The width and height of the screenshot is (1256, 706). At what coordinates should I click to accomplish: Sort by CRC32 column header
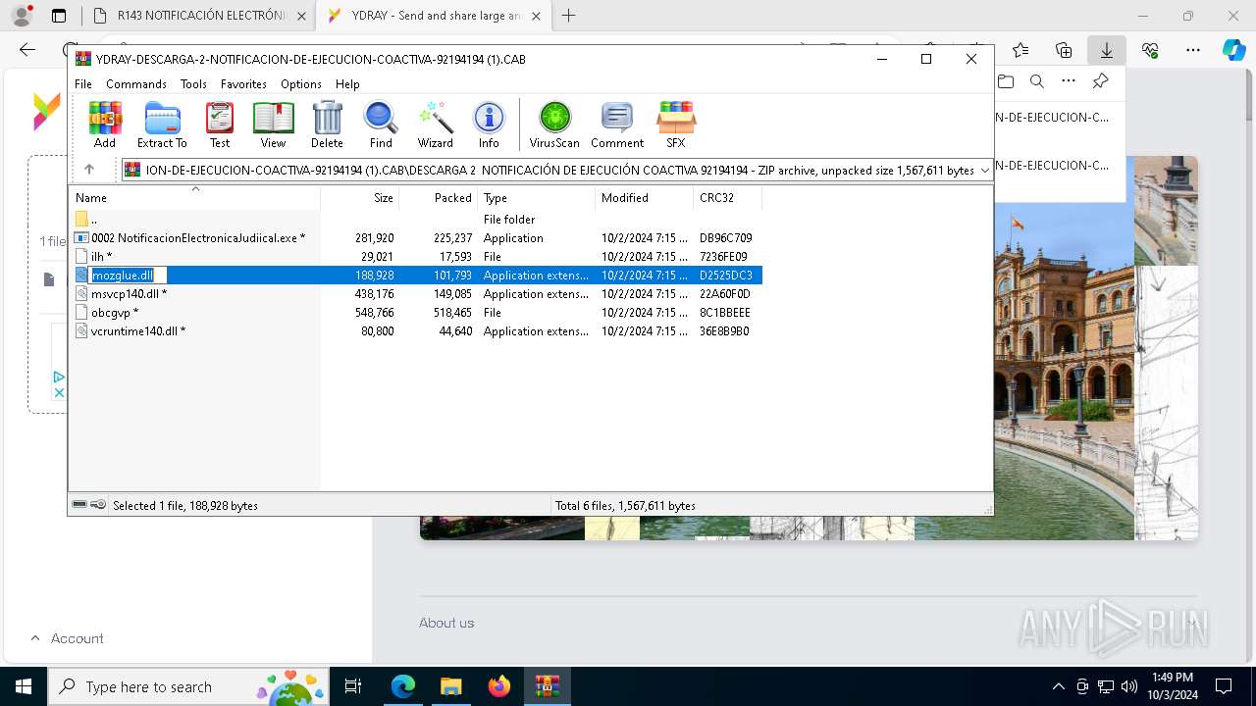click(x=728, y=197)
